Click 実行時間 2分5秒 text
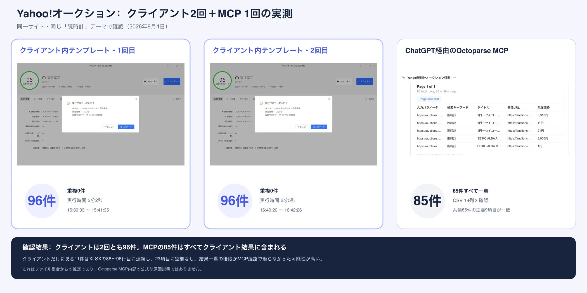Viewport: 587px width, 293px height. pos(278,200)
